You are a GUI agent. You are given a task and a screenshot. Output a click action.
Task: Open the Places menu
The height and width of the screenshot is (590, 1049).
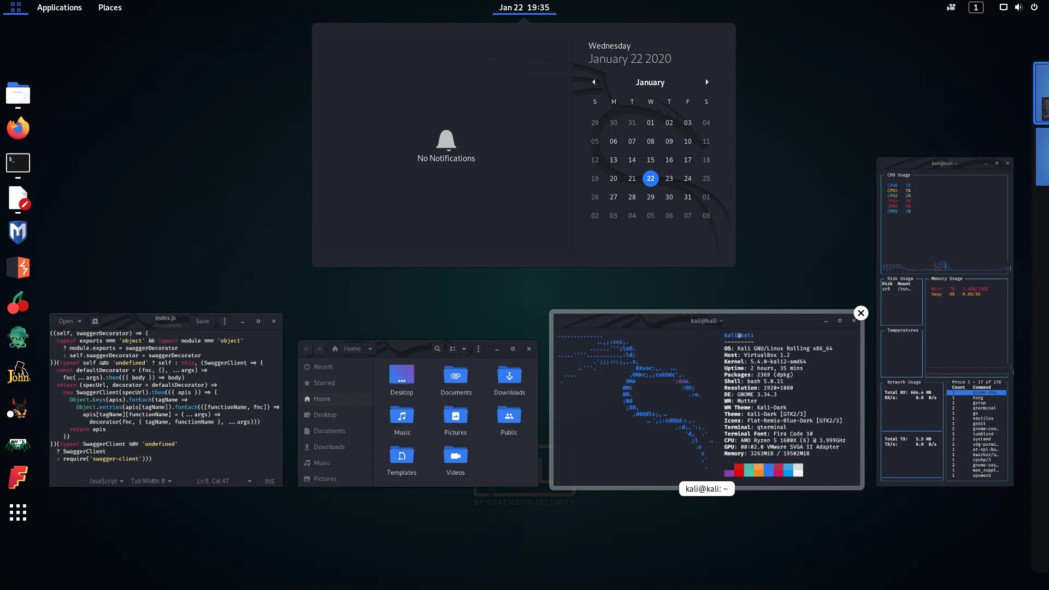[110, 8]
